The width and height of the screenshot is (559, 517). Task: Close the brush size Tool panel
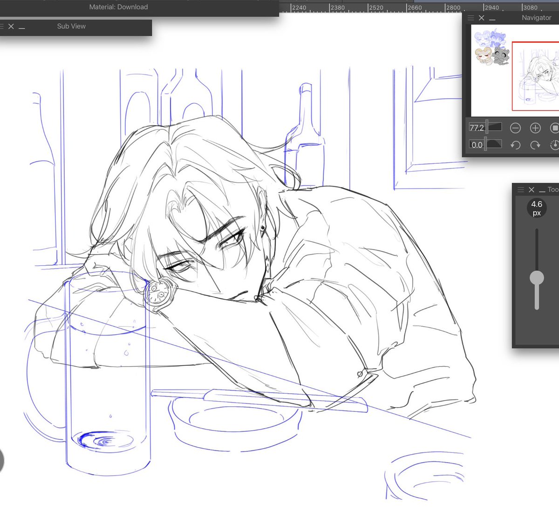[532, 190]
